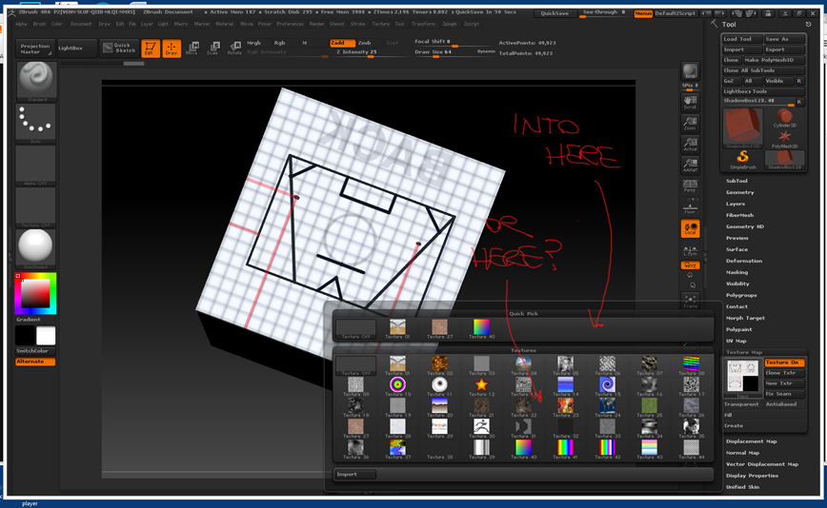
Task: Select the Scale transform tool
Action: pos(212,48)
